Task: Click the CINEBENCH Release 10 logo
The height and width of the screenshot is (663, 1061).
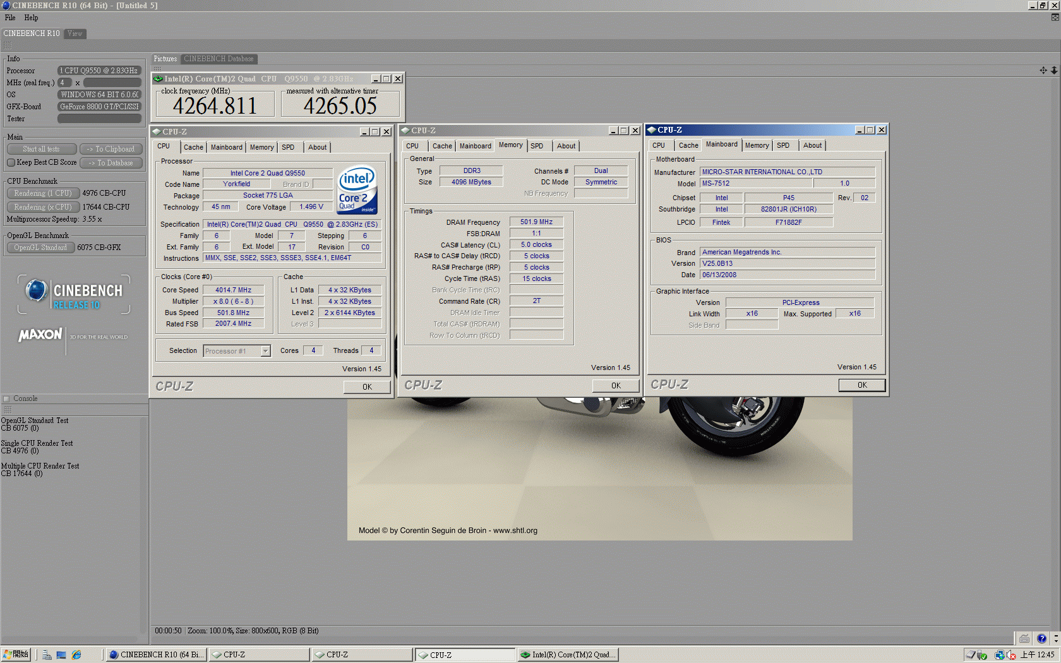Action: click(74, 294)
